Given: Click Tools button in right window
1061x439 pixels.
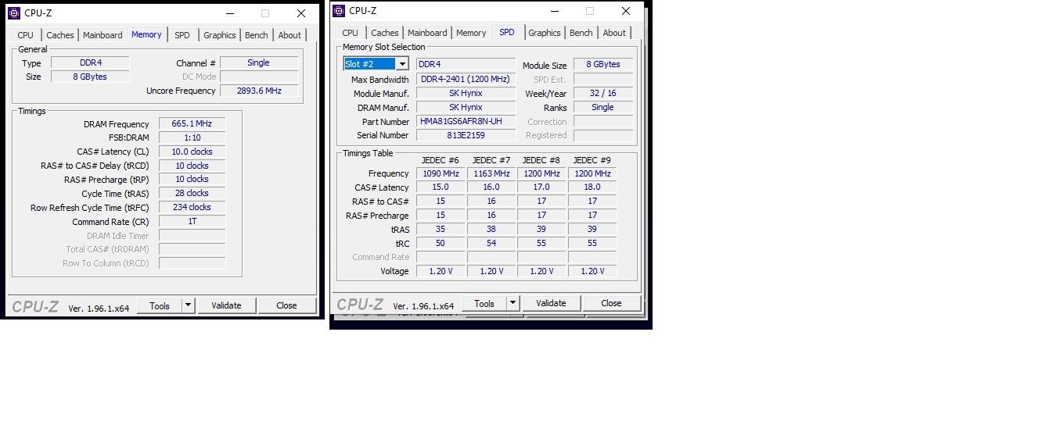Looking at the screenshot, I should point(484,303).
